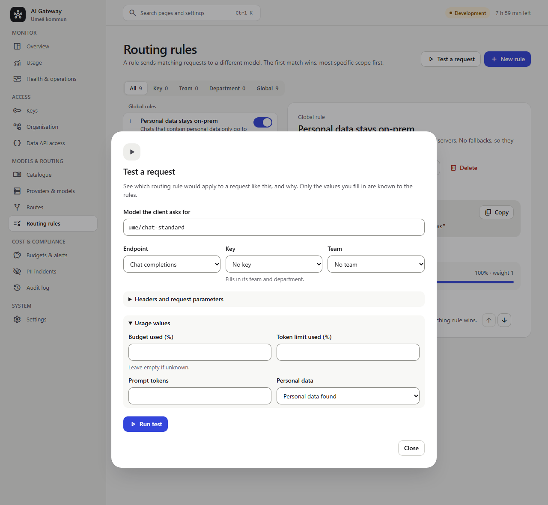The width and height of the screenshot is (548, 505).
Task: Open Providers & models
Action: 53,191
